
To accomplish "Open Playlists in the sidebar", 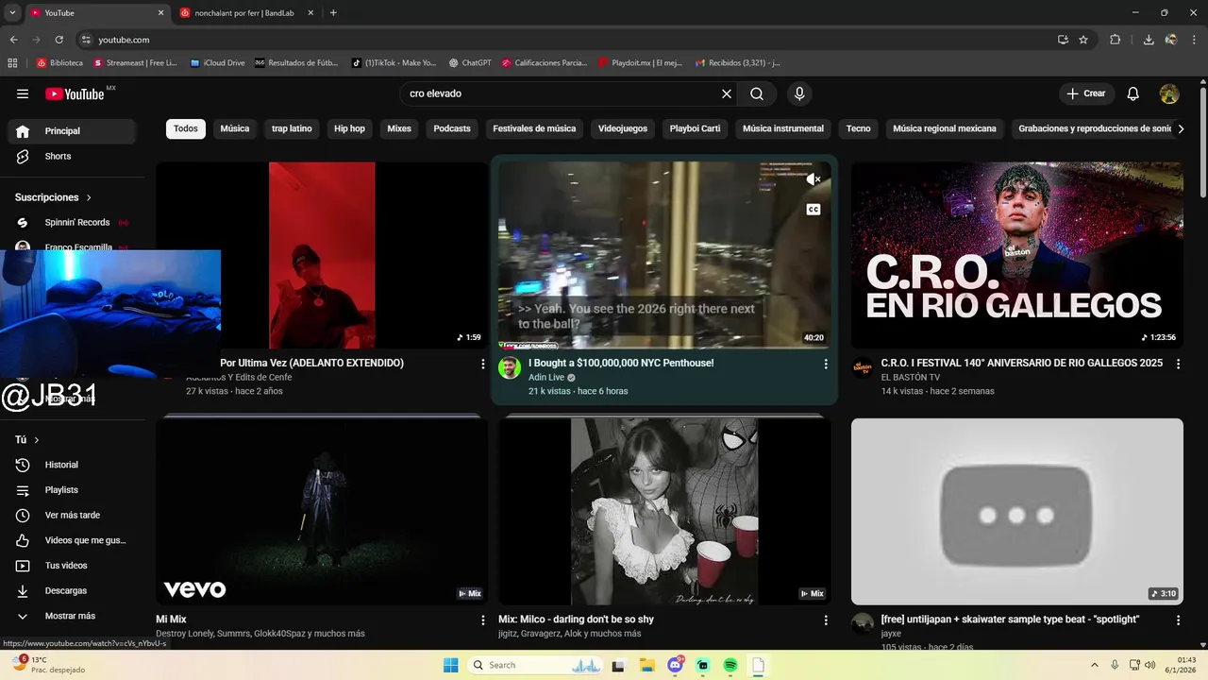I will tap(72, 490).
